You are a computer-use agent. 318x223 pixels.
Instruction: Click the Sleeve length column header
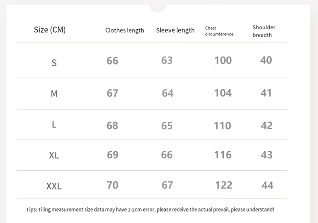175,31
